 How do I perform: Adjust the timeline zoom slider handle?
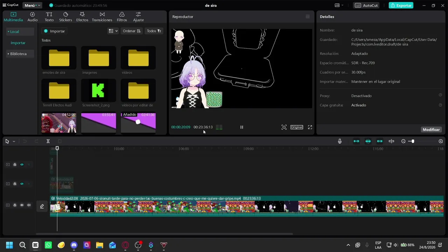pos(413,141)
